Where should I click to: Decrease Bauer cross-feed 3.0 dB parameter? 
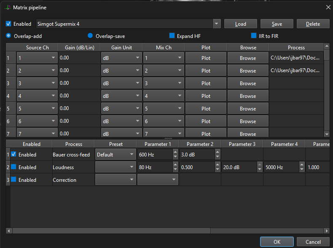pos(218,157)
